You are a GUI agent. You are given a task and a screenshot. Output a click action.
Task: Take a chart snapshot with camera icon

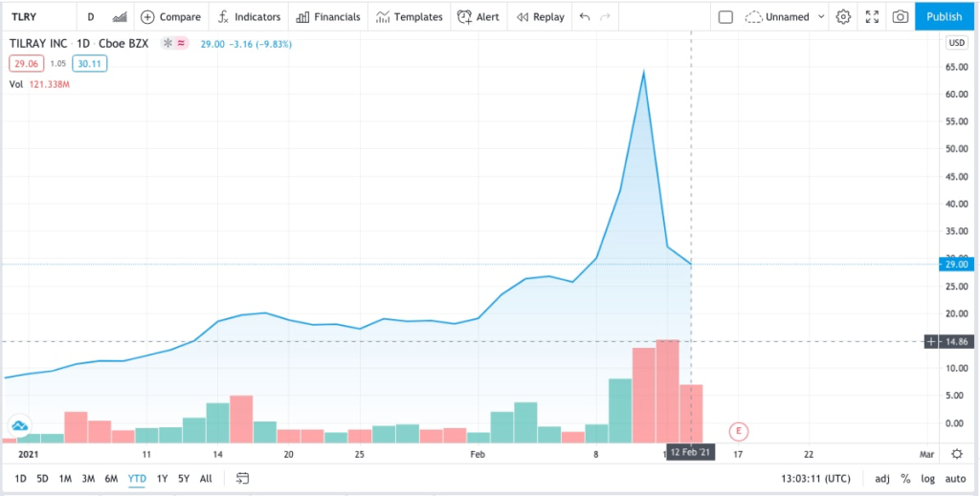tap(900, 17)
